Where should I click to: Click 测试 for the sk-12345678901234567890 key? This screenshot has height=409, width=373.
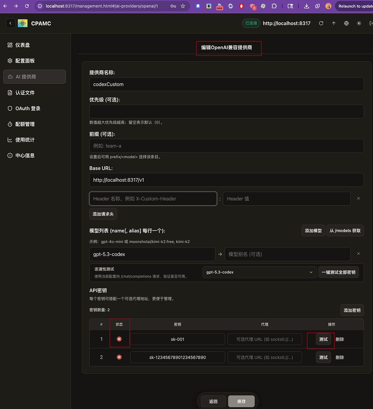[x=323, y=357]
